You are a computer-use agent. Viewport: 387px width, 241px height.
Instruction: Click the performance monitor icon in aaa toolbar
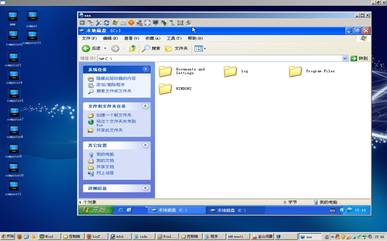(x=82, y=23)
